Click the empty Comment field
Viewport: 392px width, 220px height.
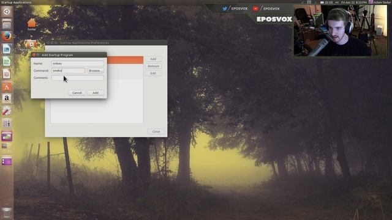(78, 78)
